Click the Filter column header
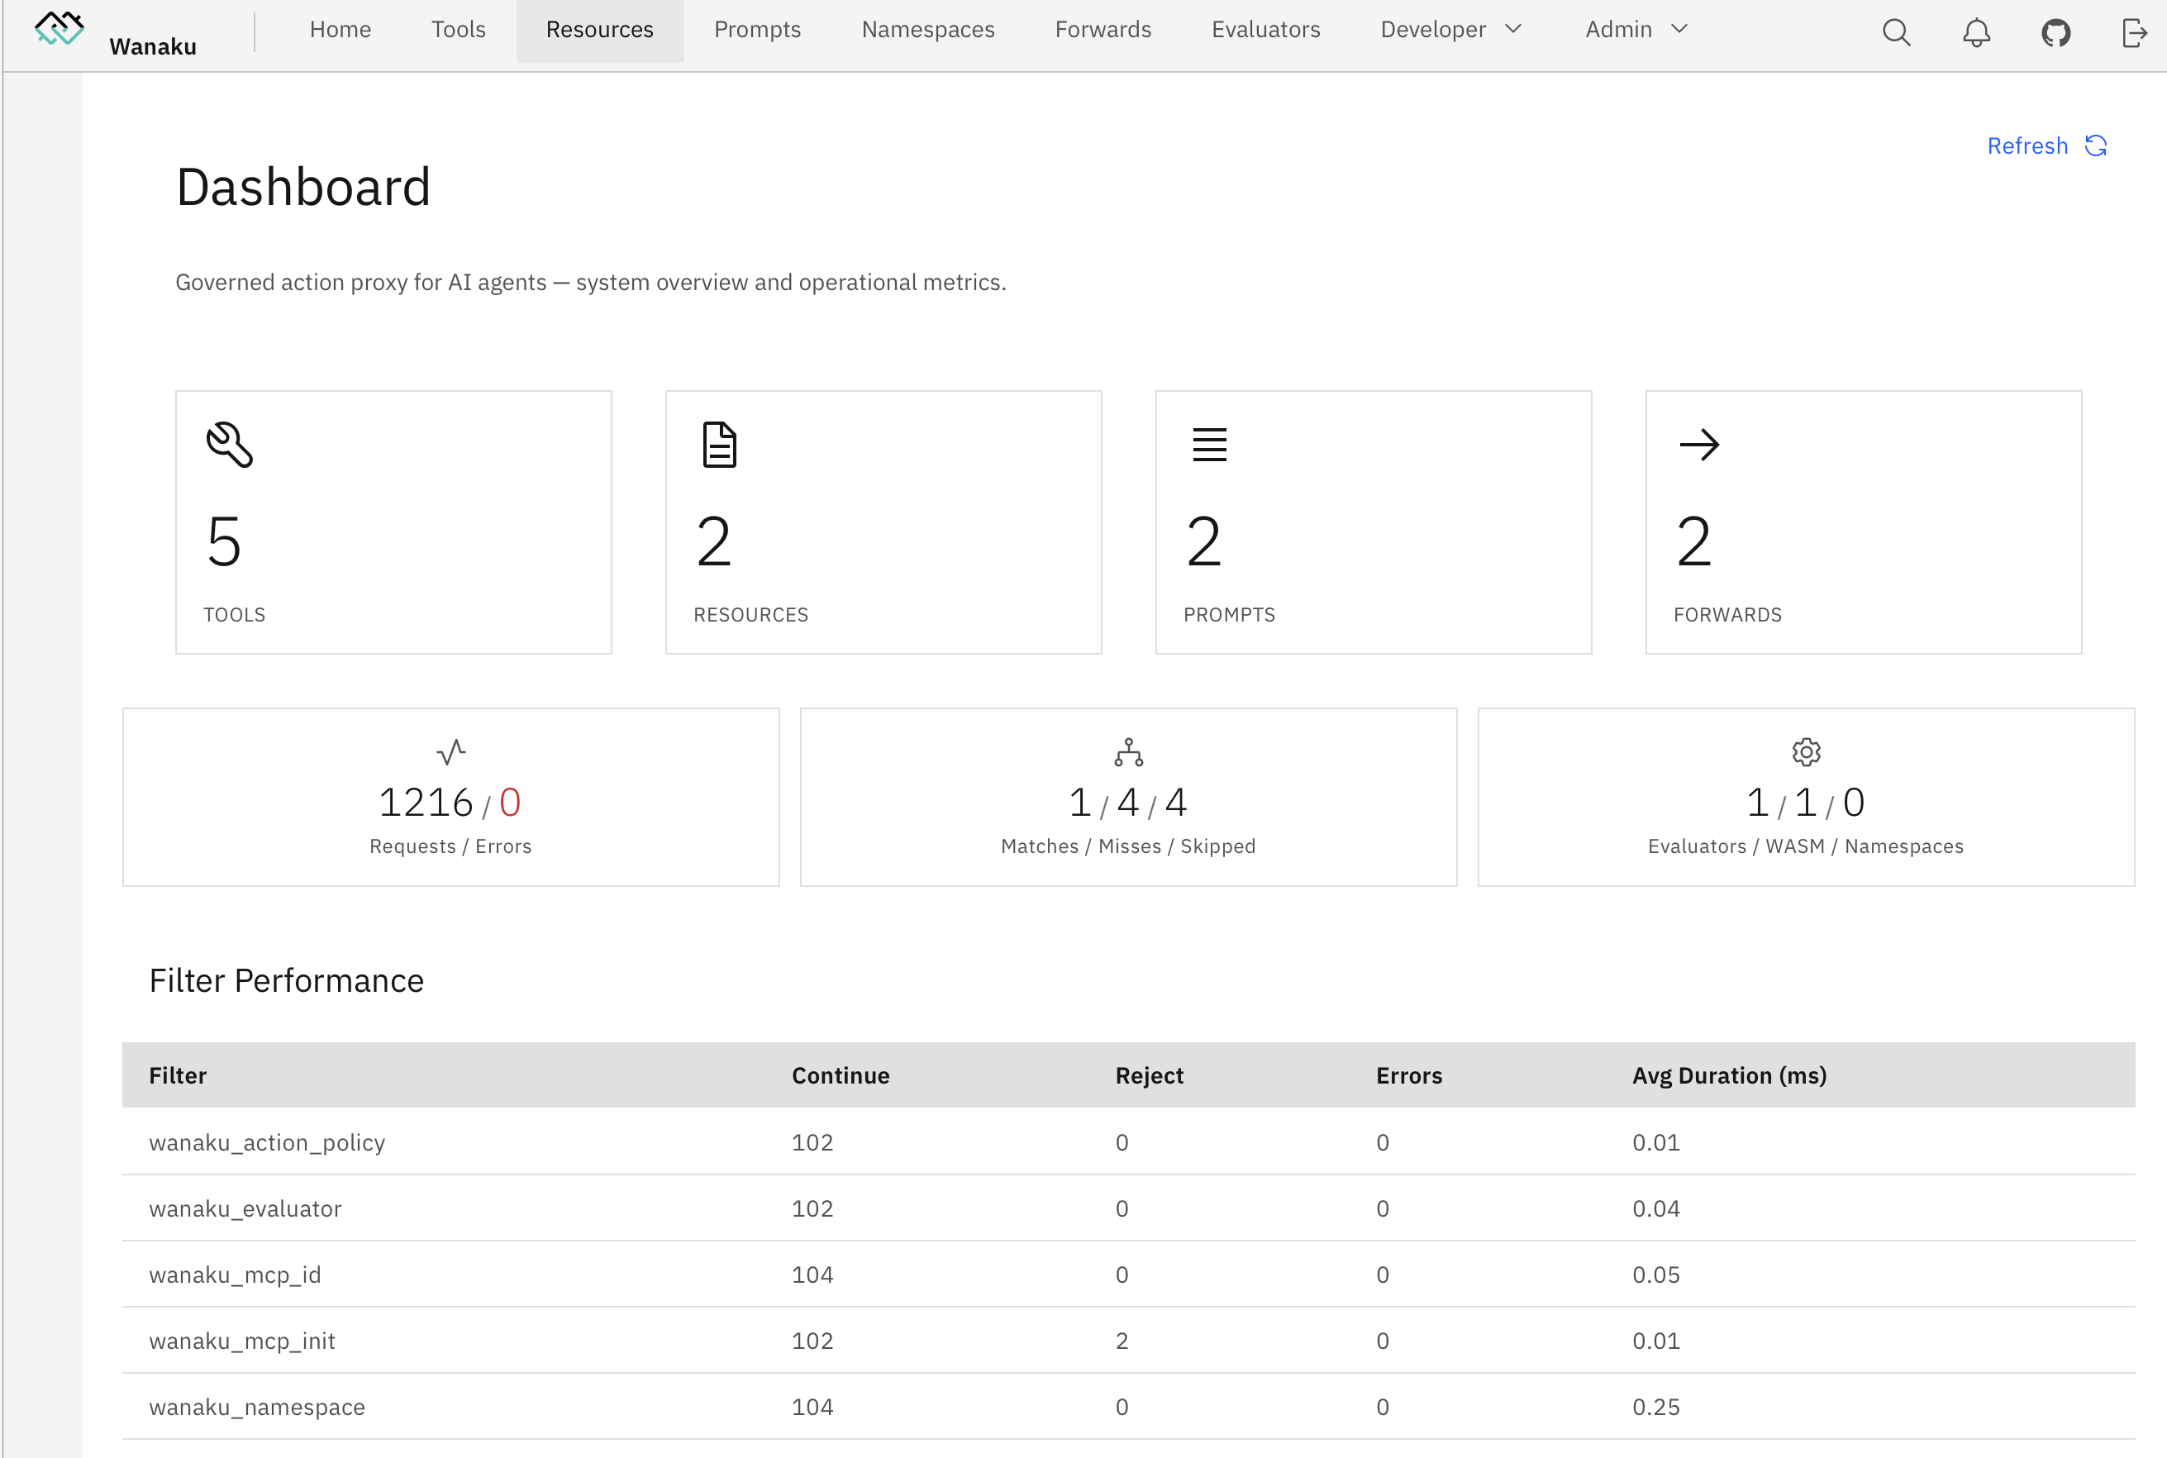2167x1458 pixels. (178, 1076)
